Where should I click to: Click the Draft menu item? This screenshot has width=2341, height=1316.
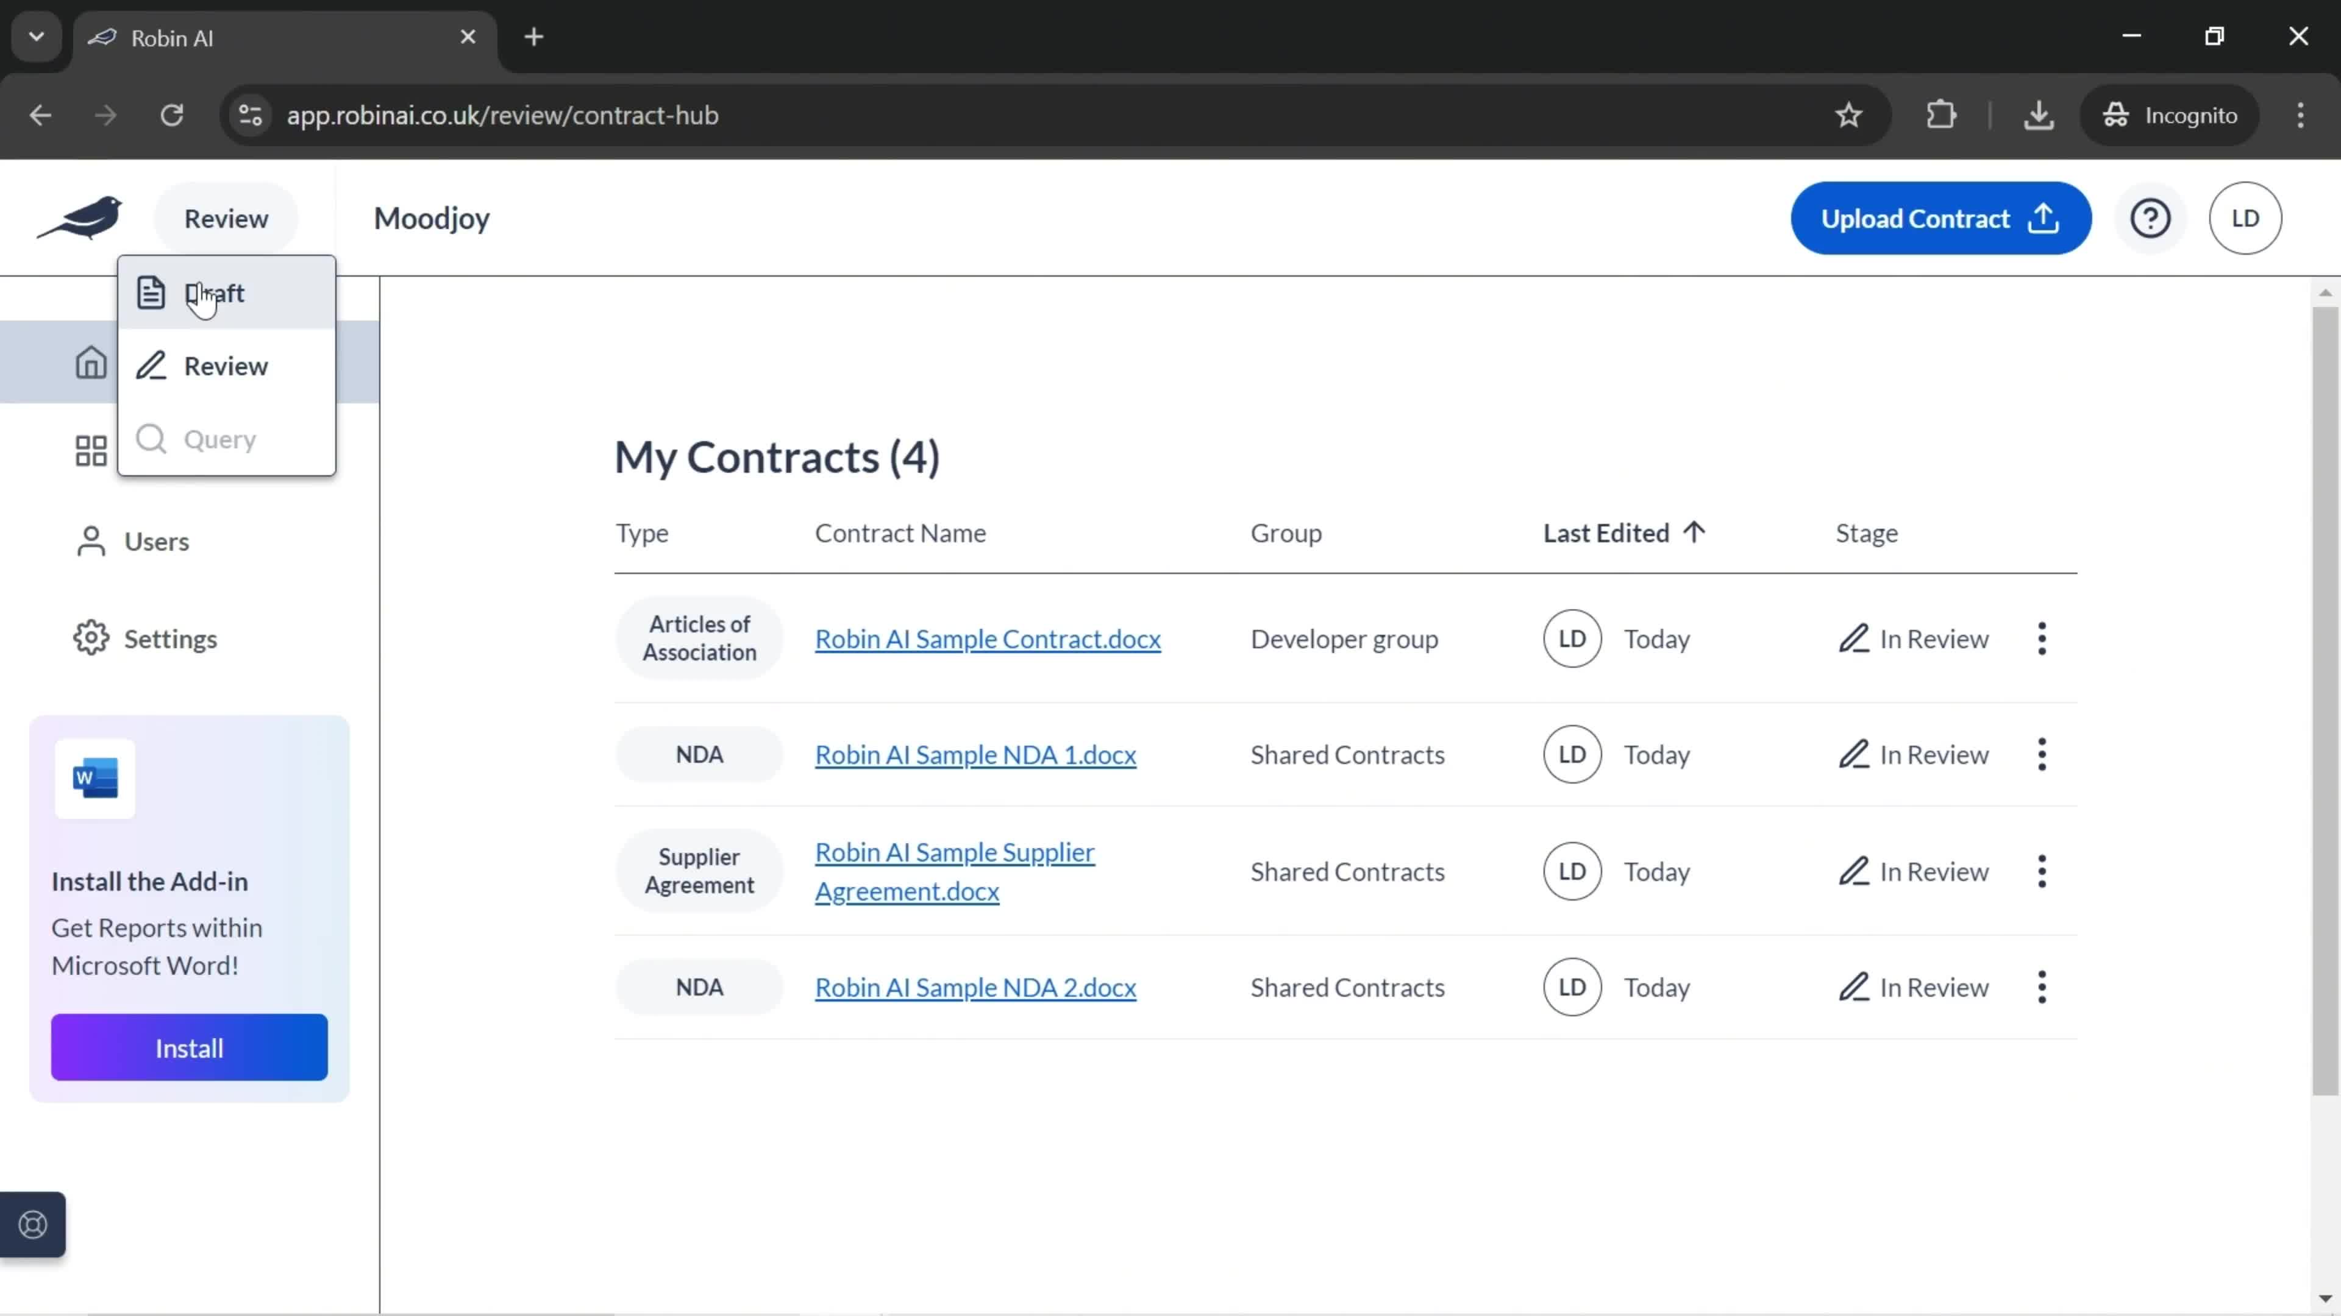coord(214,292)
